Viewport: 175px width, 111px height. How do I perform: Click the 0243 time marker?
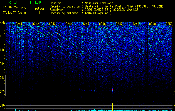coord(52,24)
